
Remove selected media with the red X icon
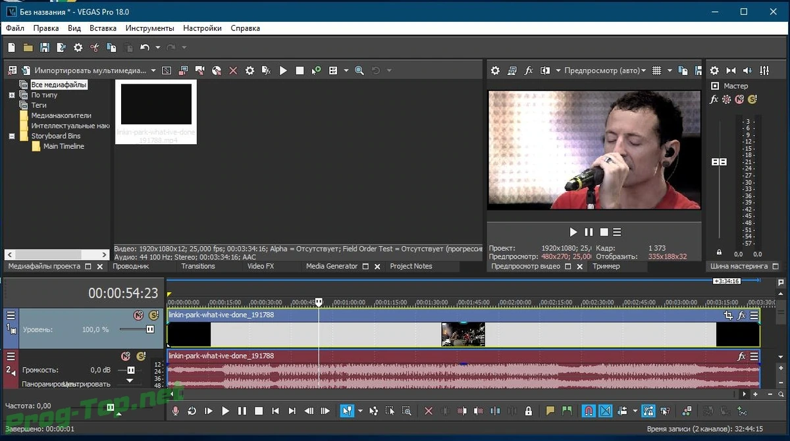coord(233,70)
